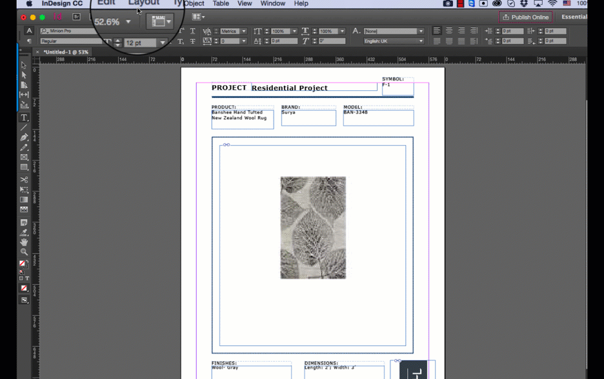This screenshot has width=604, height=379.
Task: Select the Selection tool in the toolbar
Action: [x=24, y=65]
